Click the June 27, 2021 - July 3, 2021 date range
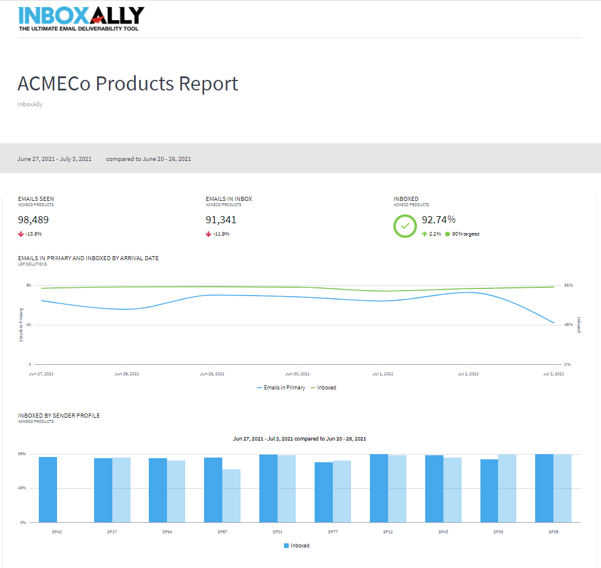 pyautogui.click(x=55, y=159)
